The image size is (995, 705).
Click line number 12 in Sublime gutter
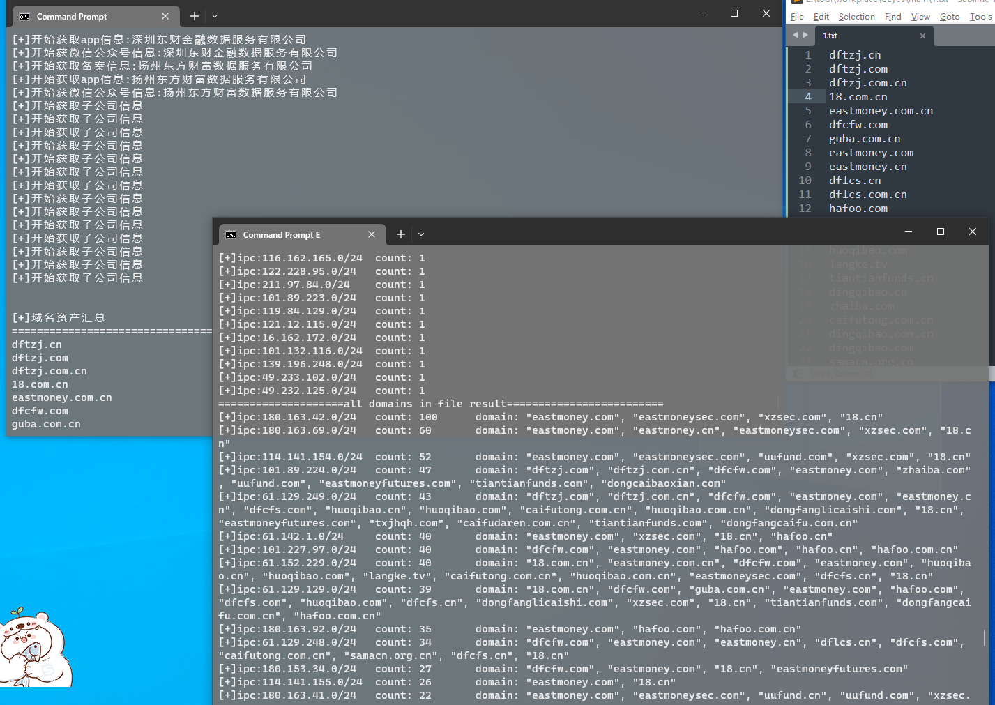coord(805,209)
